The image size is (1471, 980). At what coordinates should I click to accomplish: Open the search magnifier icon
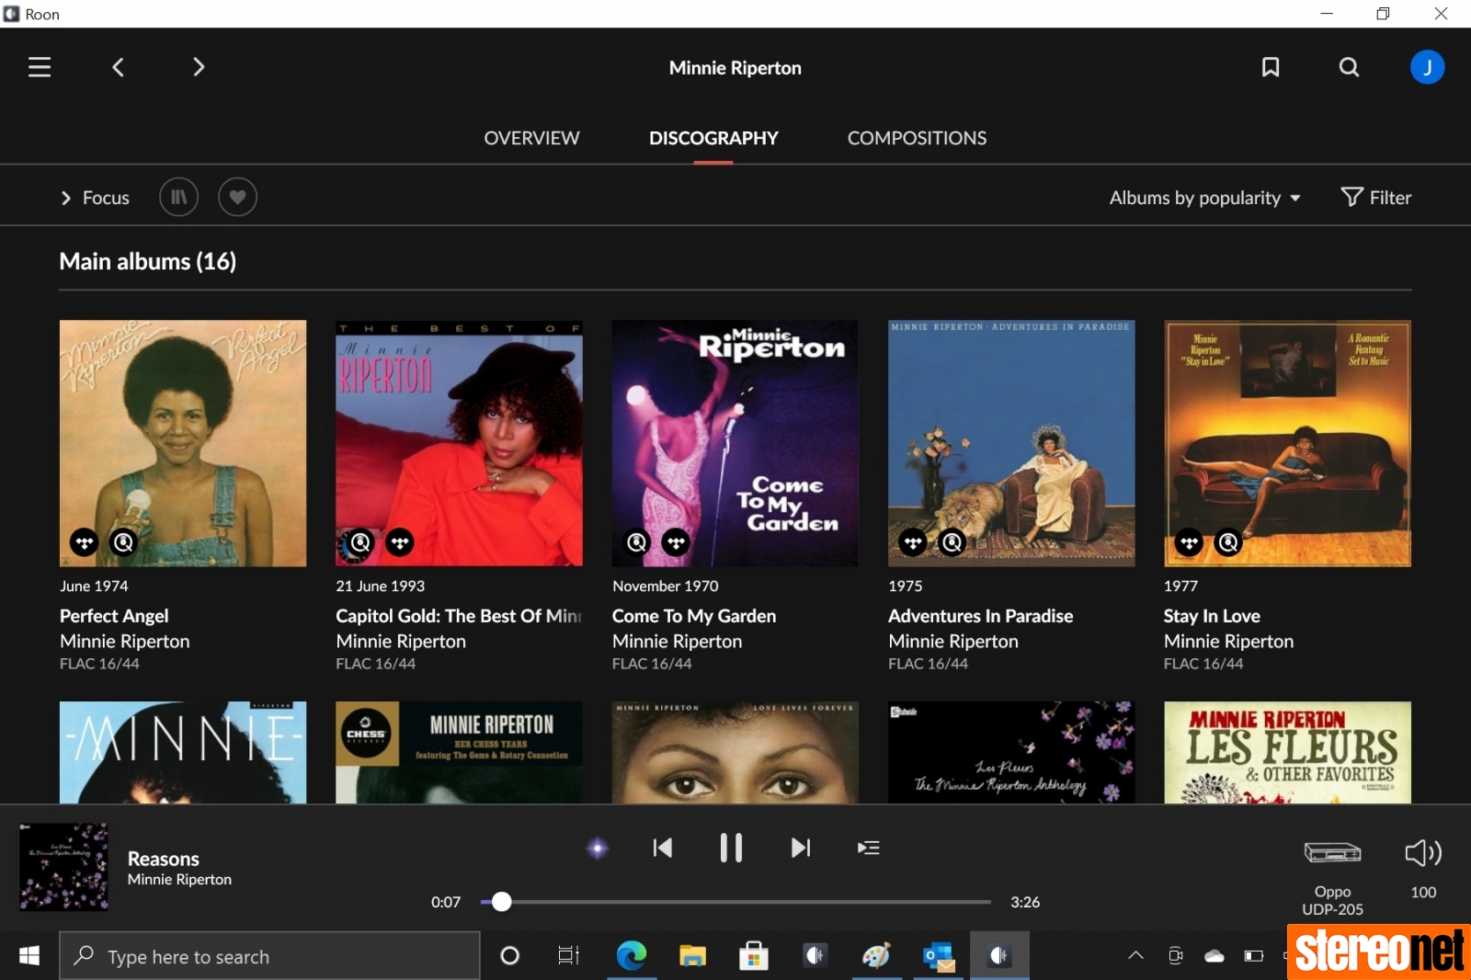[1349, 67]
